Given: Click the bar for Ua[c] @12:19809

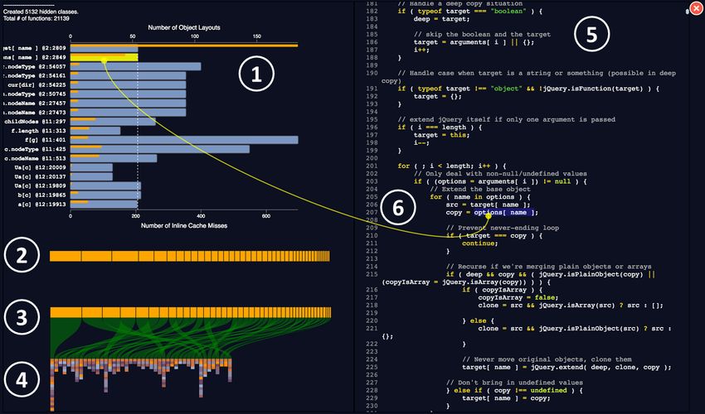Looking at the screenshot, I should point(105,186).
